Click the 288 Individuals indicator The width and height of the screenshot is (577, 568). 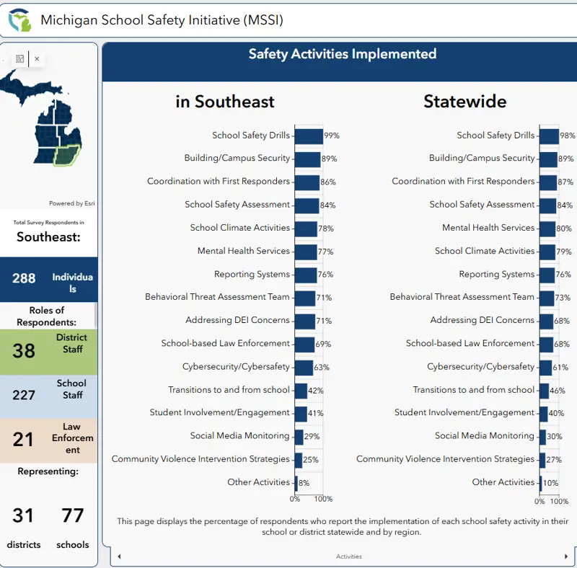pos(48,279)
